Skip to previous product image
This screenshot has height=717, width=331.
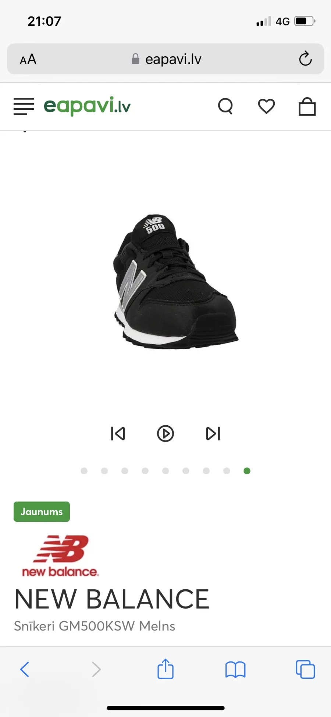coord(118,433)
